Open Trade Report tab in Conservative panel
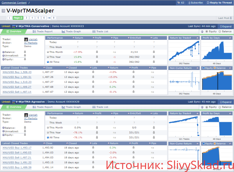 pos(43,31)
